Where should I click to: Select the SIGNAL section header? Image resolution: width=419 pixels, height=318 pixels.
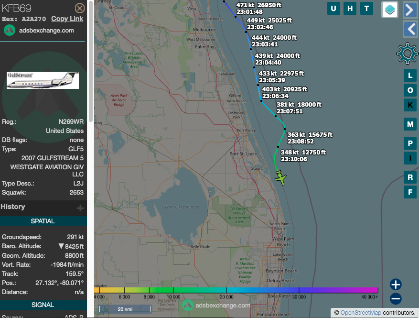pyautogui.click(x=43, y=305)
